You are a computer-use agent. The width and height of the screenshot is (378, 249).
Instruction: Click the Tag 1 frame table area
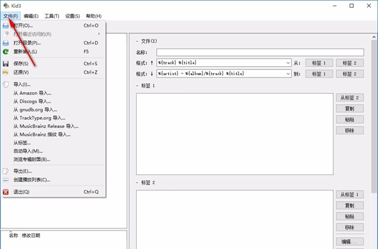[235, 134]
